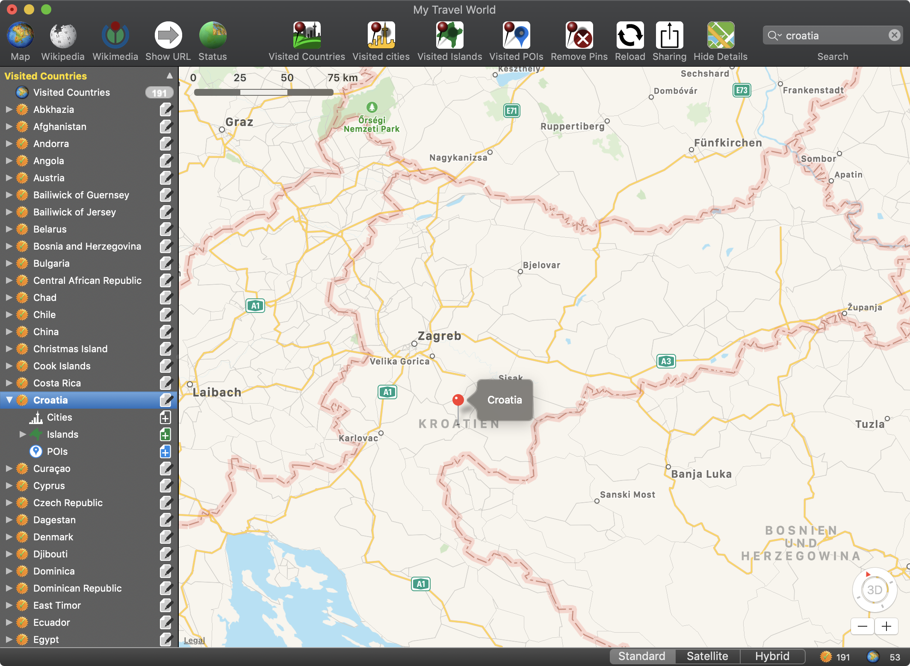Clear the croatia search text
Screen dimensions: 910x666
(x=894, y=35)
